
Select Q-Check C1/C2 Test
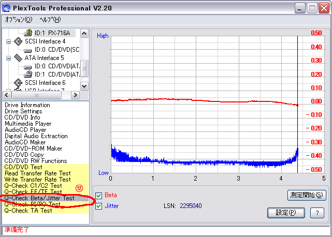tap(33, 186)
